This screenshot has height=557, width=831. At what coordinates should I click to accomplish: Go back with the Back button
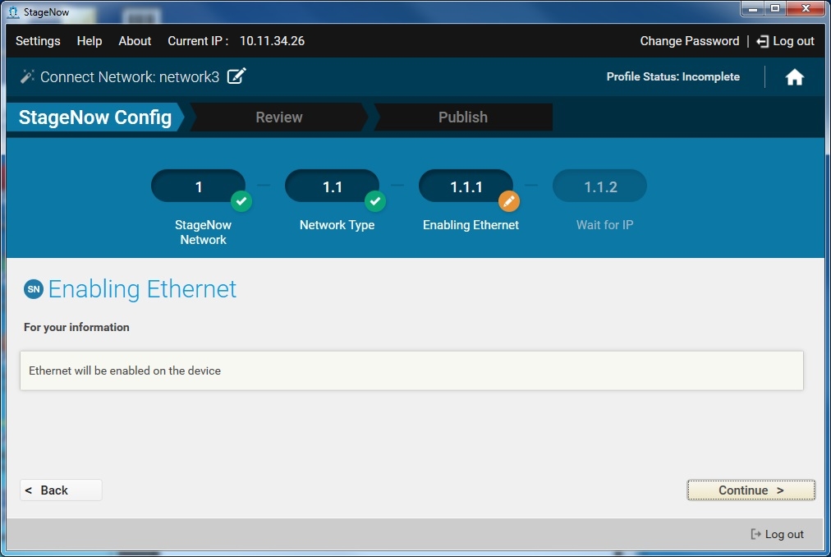61,490
